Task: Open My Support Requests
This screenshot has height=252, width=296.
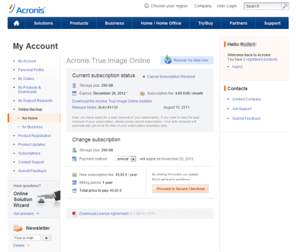Action: pos(35,101)
